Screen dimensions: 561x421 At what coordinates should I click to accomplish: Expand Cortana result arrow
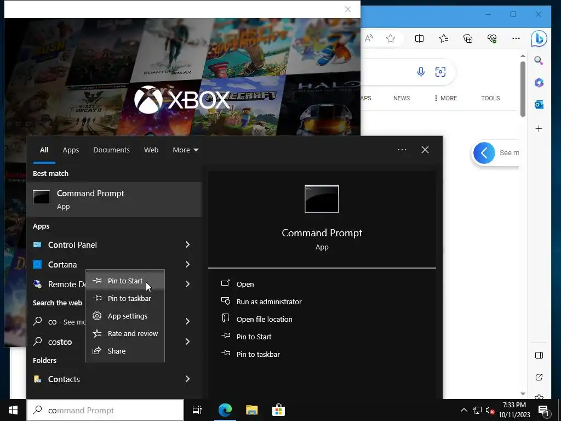tap(187, 264)
